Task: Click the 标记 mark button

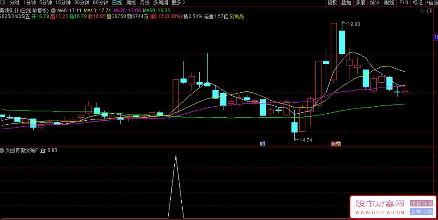Action: point(418,3)
